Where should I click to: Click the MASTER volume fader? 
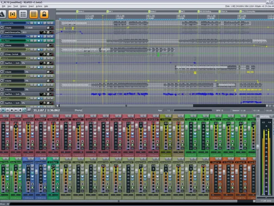(258, 147)
